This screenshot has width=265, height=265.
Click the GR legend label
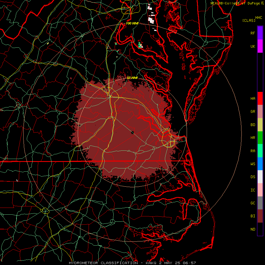(x=253, y=112)
